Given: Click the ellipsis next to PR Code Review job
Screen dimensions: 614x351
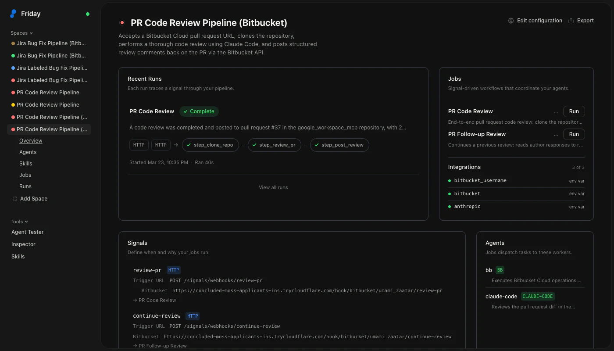Looking at the screenshot, I should 556,111.
